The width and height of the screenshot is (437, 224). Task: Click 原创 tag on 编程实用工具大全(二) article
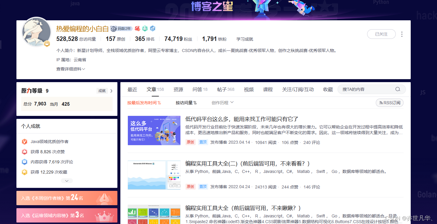(190, 187)
